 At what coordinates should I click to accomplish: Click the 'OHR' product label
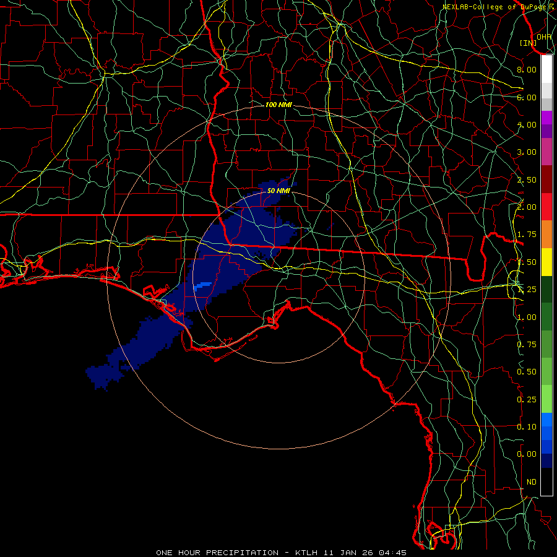point(544,37)
